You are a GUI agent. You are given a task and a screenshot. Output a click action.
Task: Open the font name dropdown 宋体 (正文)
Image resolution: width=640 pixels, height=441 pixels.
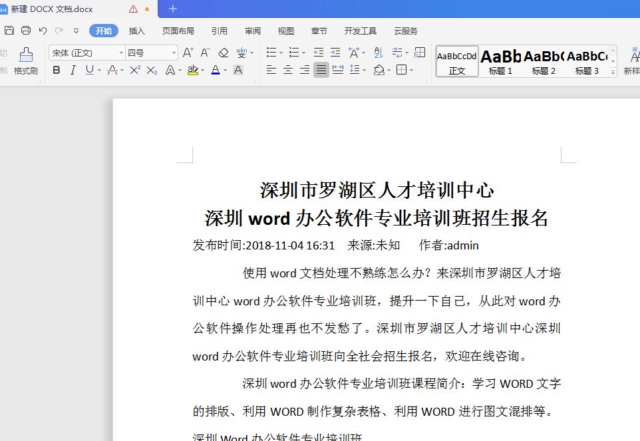pos(86,53)
